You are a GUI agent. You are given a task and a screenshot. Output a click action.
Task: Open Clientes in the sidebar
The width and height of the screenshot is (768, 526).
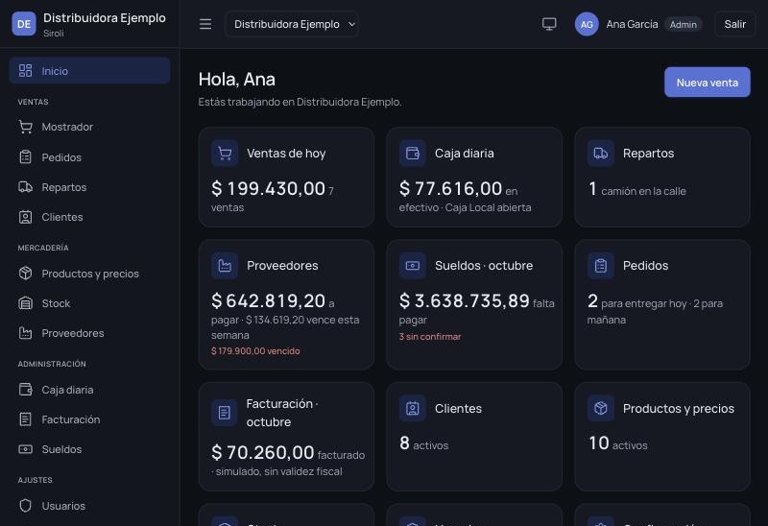(89, 217)
